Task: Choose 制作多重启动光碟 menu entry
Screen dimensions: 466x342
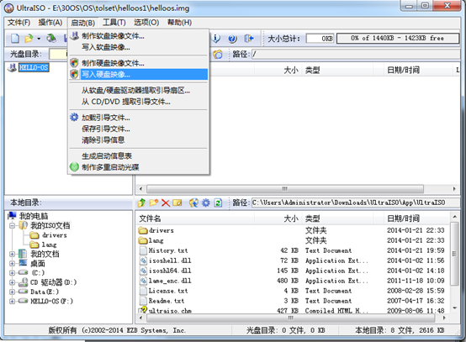Action: [x=139, y=167]
